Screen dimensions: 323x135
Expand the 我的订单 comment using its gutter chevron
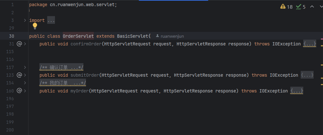pyautogui.click(x=25, y=83)
